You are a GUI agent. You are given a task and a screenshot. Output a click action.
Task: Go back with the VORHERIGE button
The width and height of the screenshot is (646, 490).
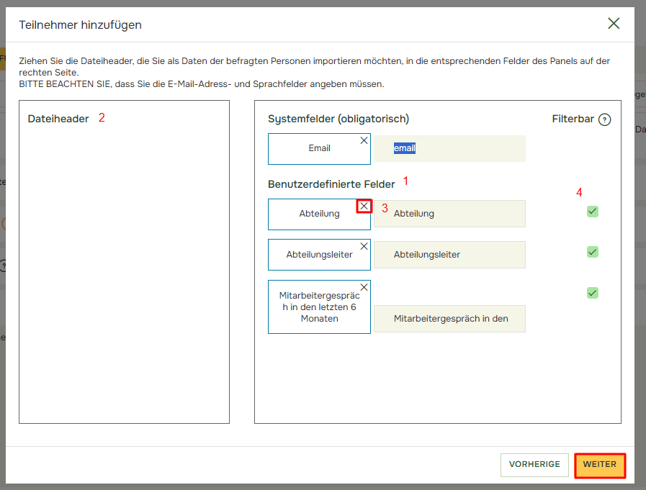click(x=534, y=465)
